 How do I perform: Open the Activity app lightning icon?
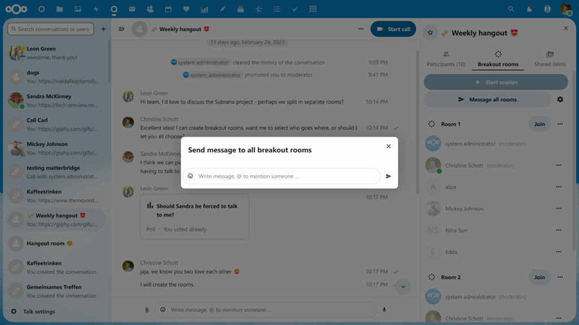tap(96, 8)
